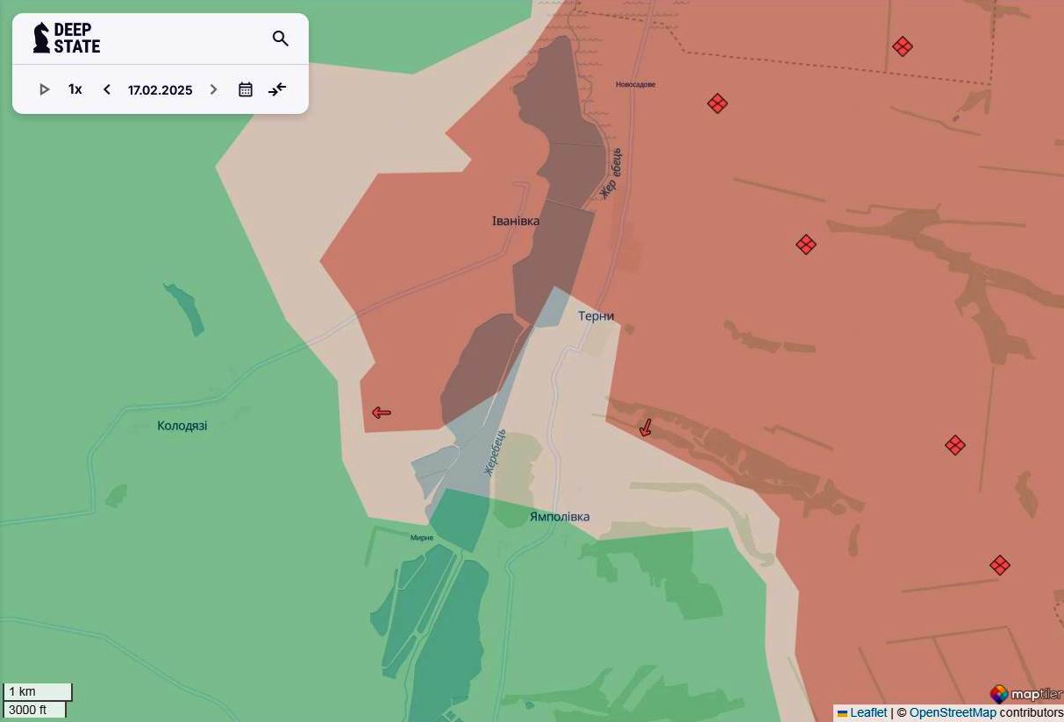Toggle the 1x playback speed control
Screen dimensions: 1064x722
(x=75, y=88)
